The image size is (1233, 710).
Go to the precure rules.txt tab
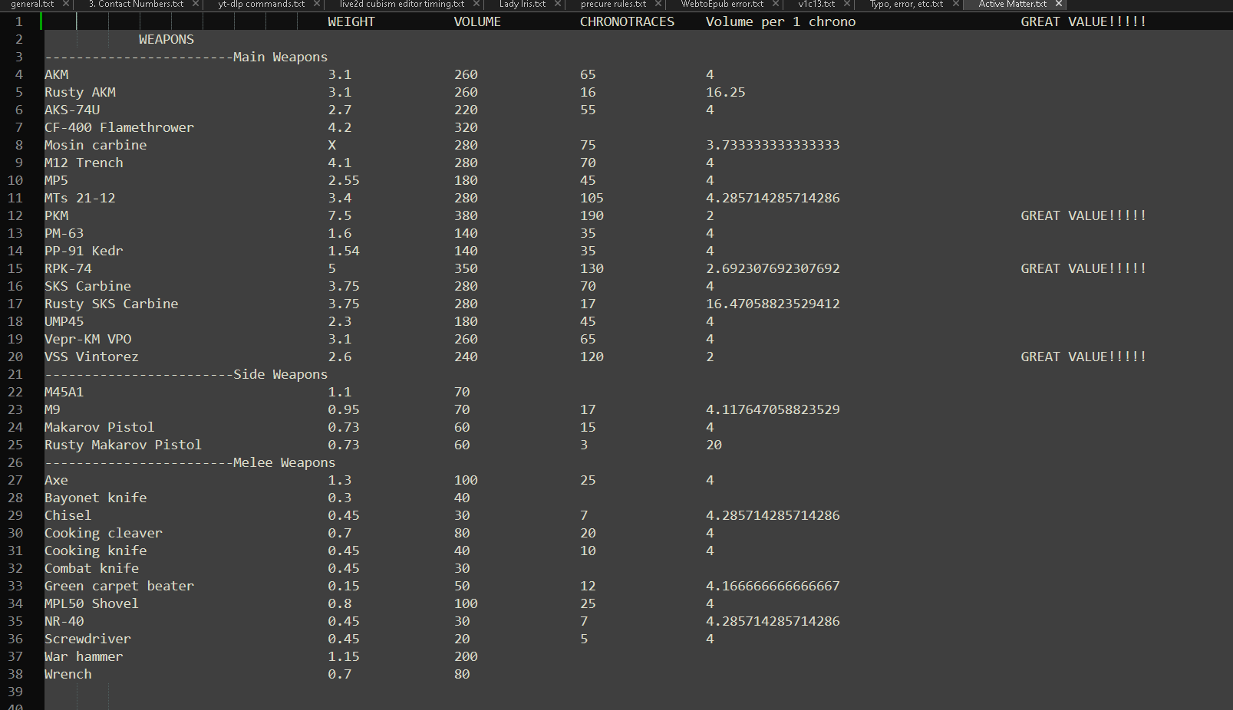click(613, 4)
